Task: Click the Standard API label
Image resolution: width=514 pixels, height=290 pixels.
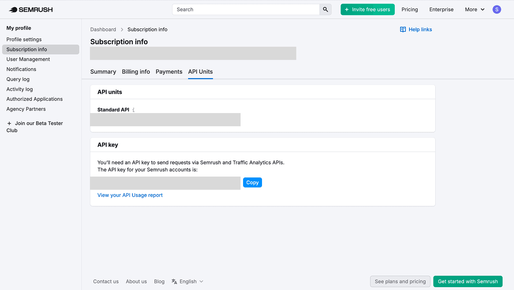Action: click(x=113, y=110)
